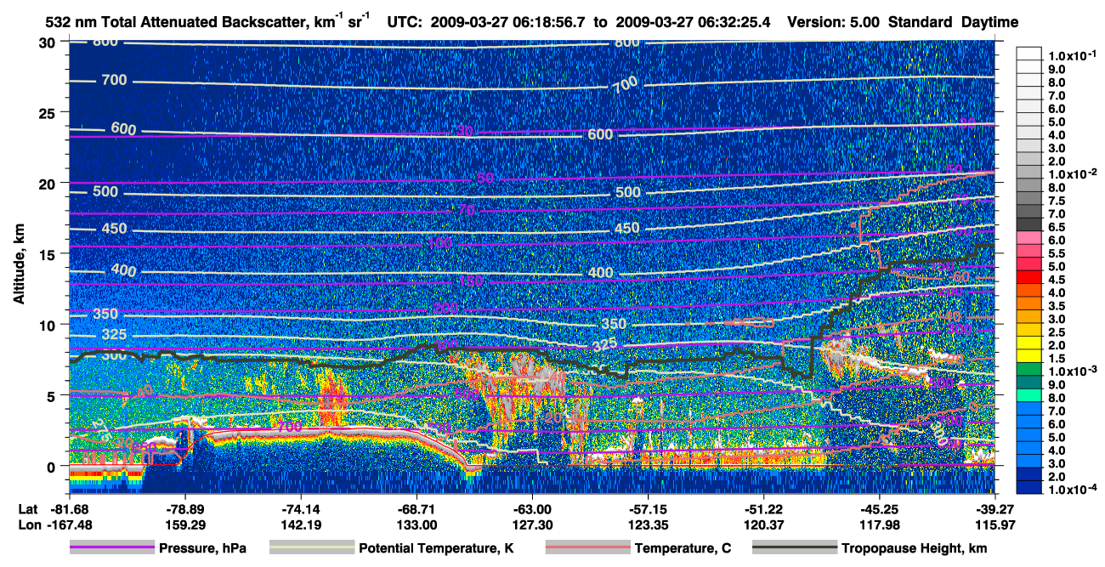Click the longitude value '115.97'
This screenshot has height=567, width=1105.
[995, 524]
